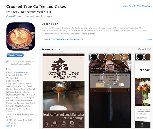Expand the Activity section chevron

pyautogui.click(x=128, y=90)
